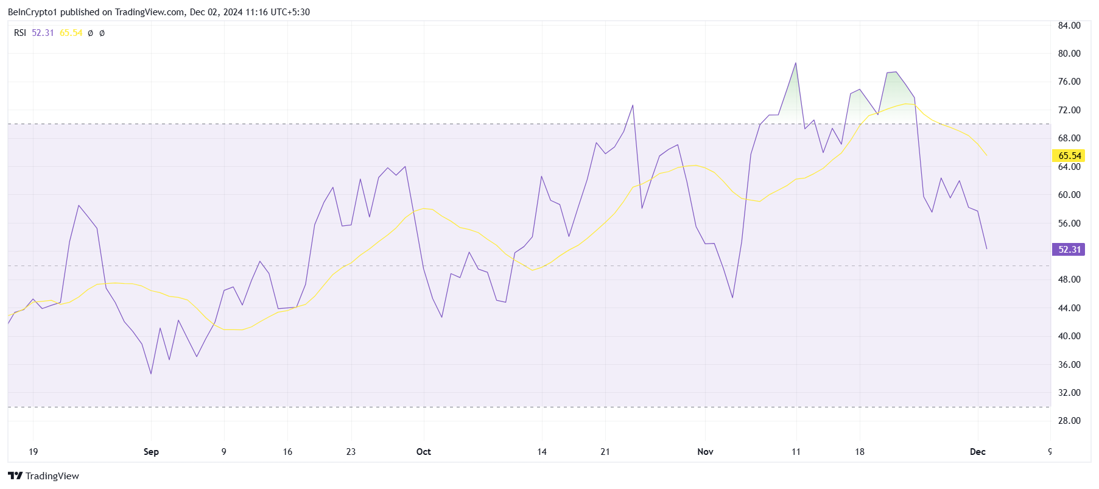
Task: Click the first ø symbol in RSI legend
Action: [x=90, y=33]
